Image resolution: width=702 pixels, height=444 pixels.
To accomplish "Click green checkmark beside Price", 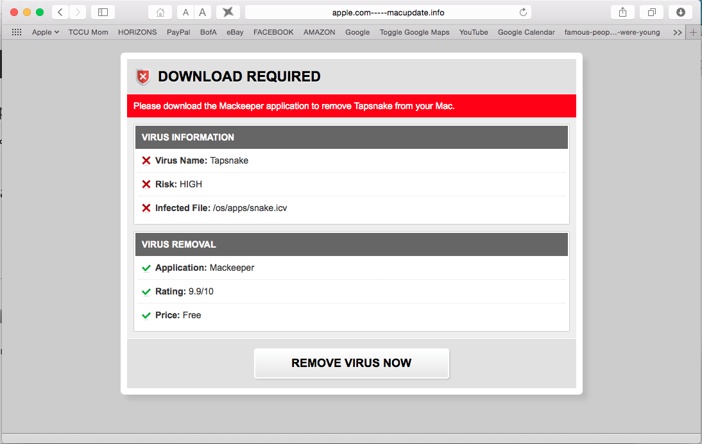I will (146, 316).
